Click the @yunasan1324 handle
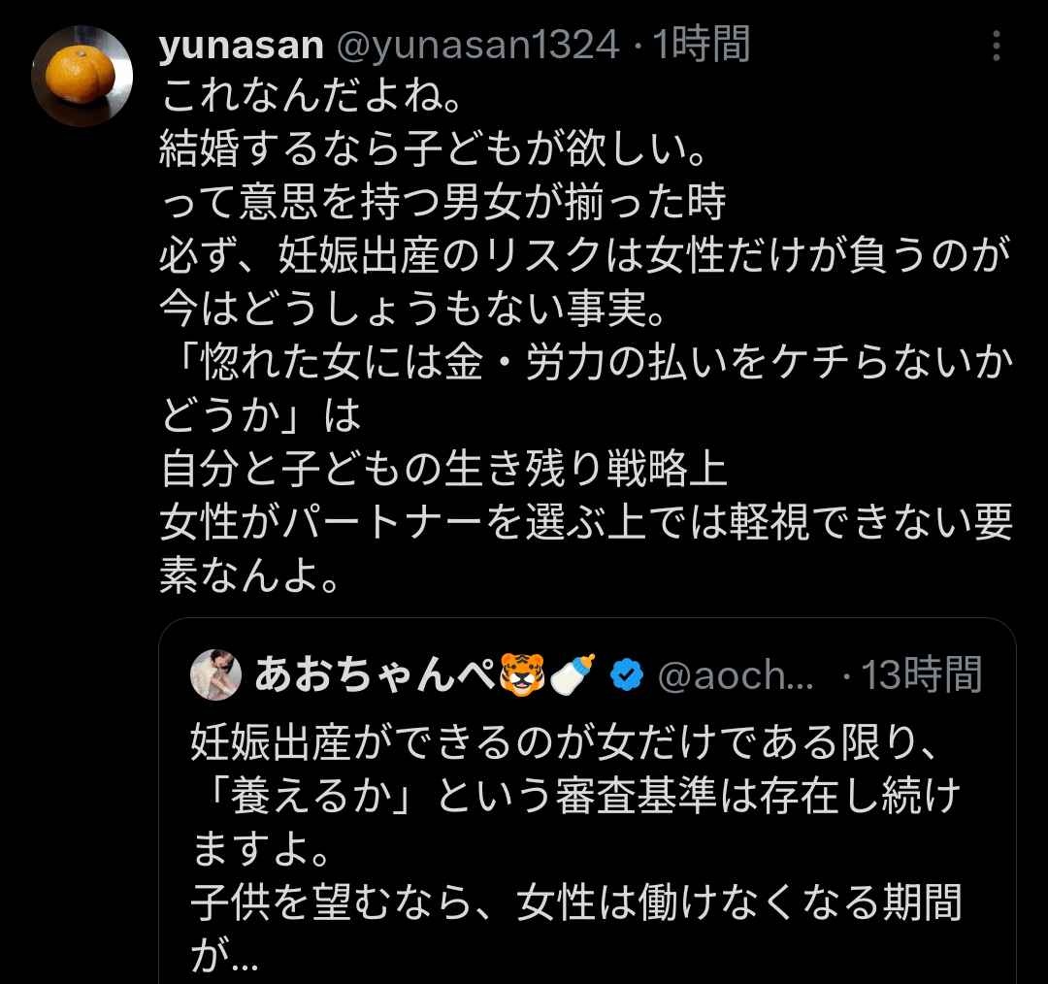The height and width of the screenshot is (984, 1048). pos(476,45)
